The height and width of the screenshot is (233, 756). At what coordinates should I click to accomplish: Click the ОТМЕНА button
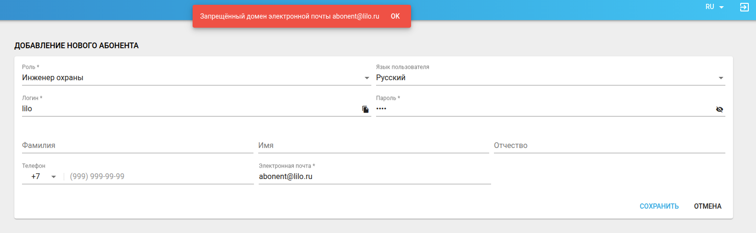click(x=708, y=206)
